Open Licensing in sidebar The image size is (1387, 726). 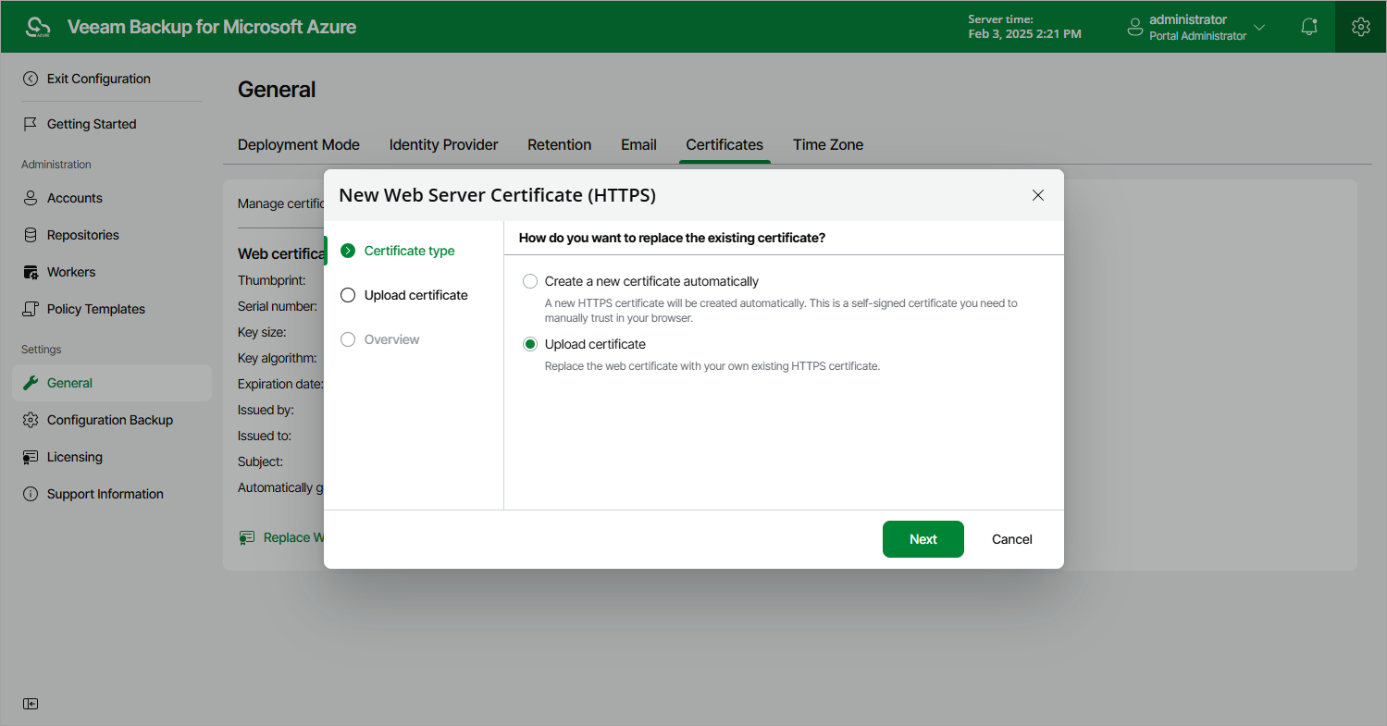coord(75,457)
